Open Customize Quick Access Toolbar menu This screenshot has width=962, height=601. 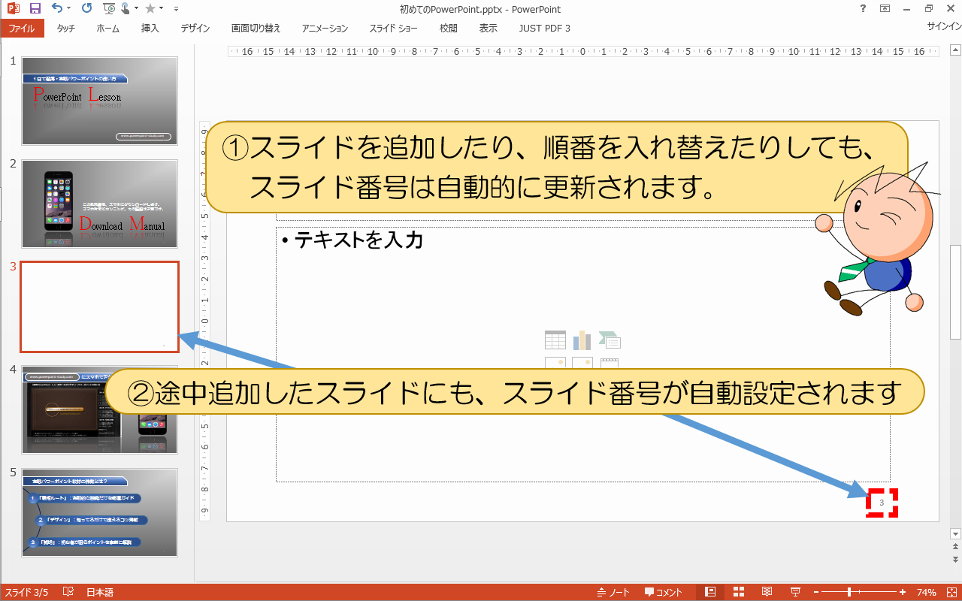tap(176, 9)
